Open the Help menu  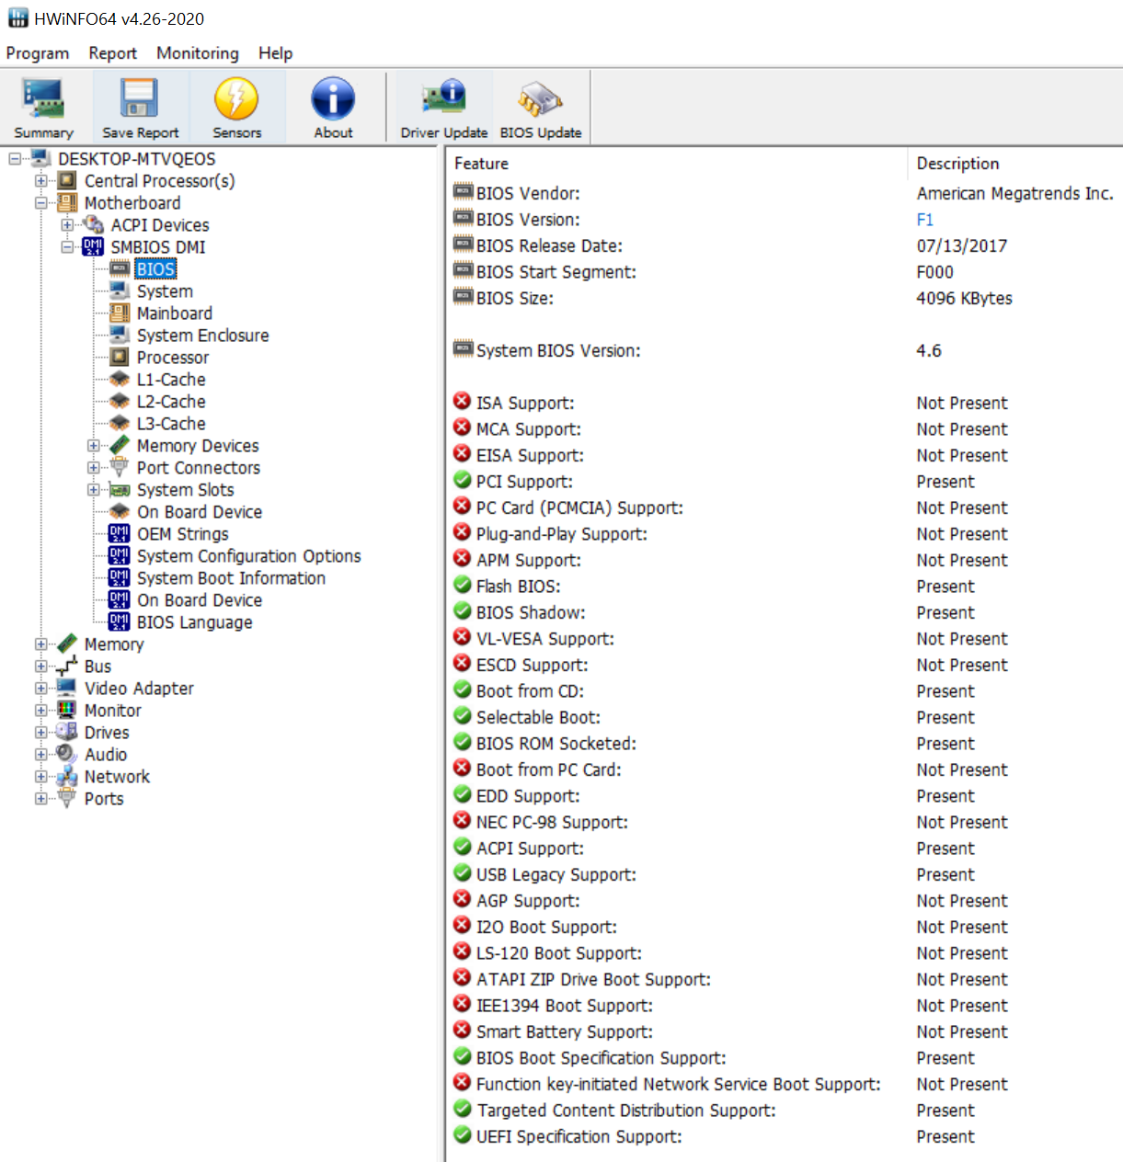tap(275, 53)
